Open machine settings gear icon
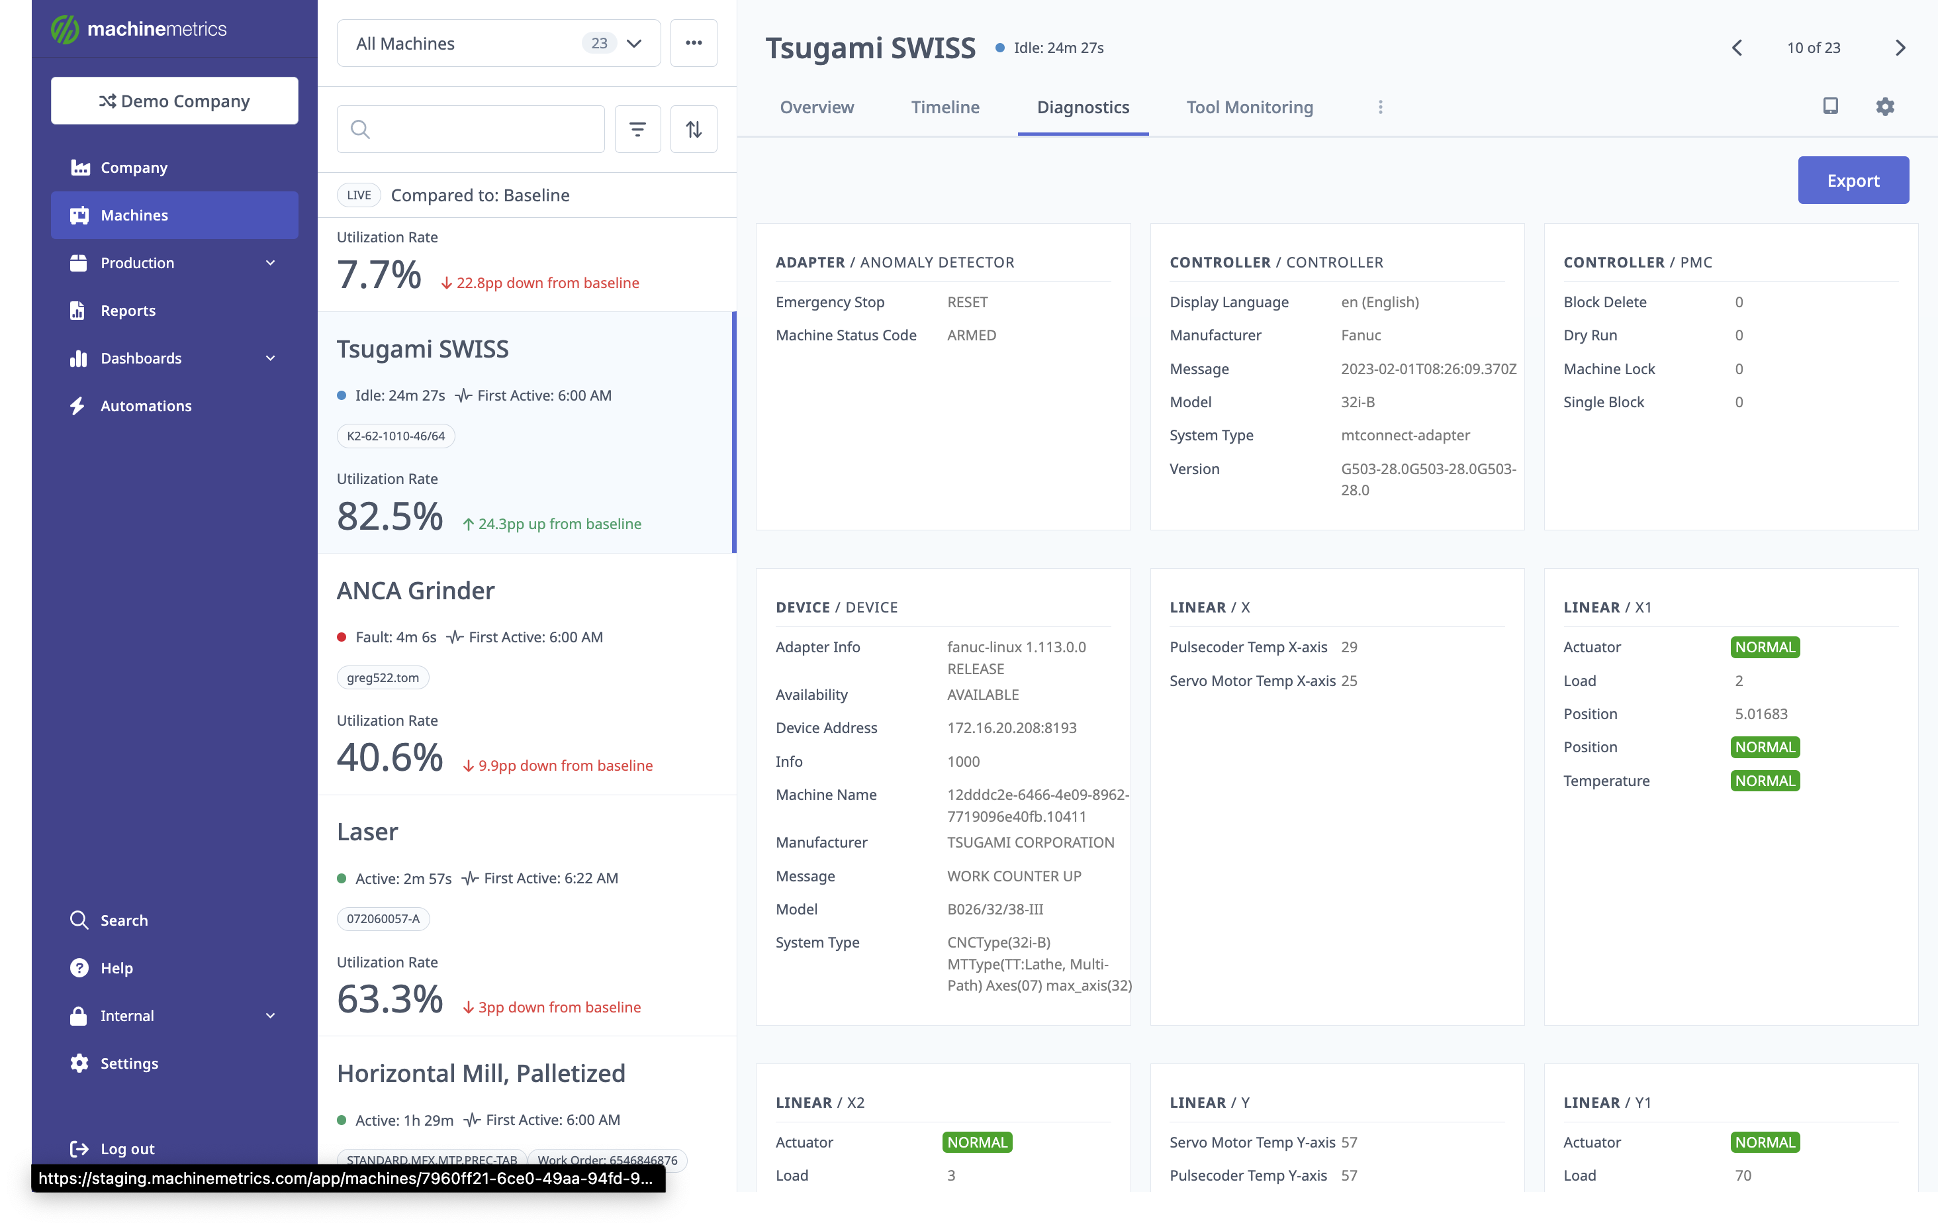 pyautogui.click(x=1885, y=105)
